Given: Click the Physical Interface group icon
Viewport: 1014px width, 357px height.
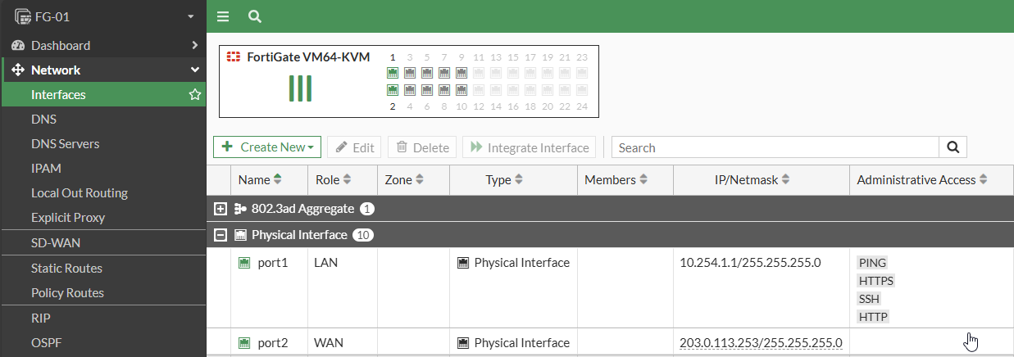Looking at the screenshot, I should [x=240, y=235].
